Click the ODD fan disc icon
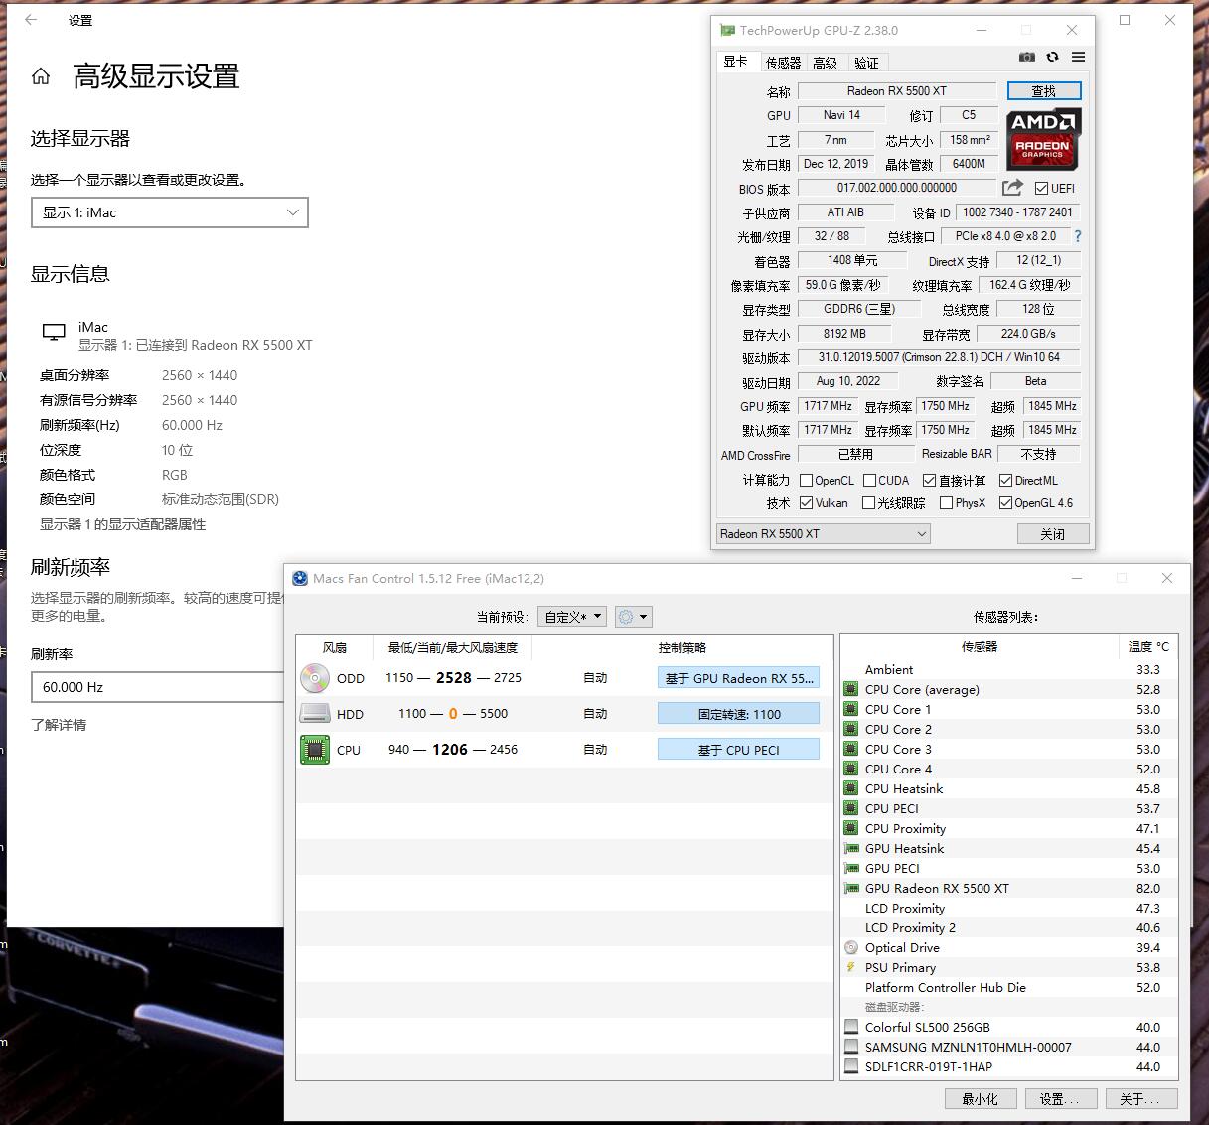Image resolution: width=1209 pixels, height=1125 pixels. coord(315,678)
